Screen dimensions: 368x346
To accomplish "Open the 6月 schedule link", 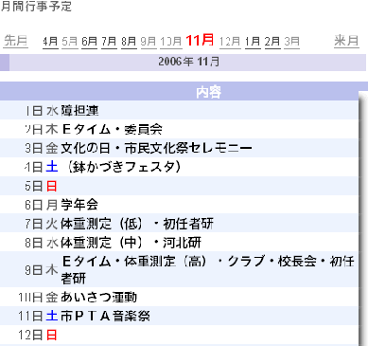I will point(90,42).
